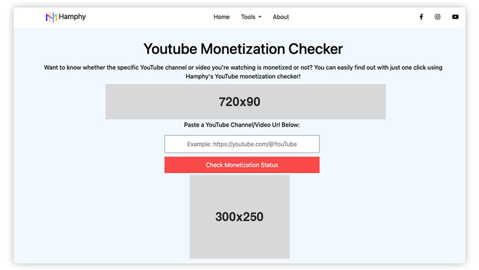Click the Hamphy brand name text
The width and height of the screenshot is (479, 270).
(72, 16)
